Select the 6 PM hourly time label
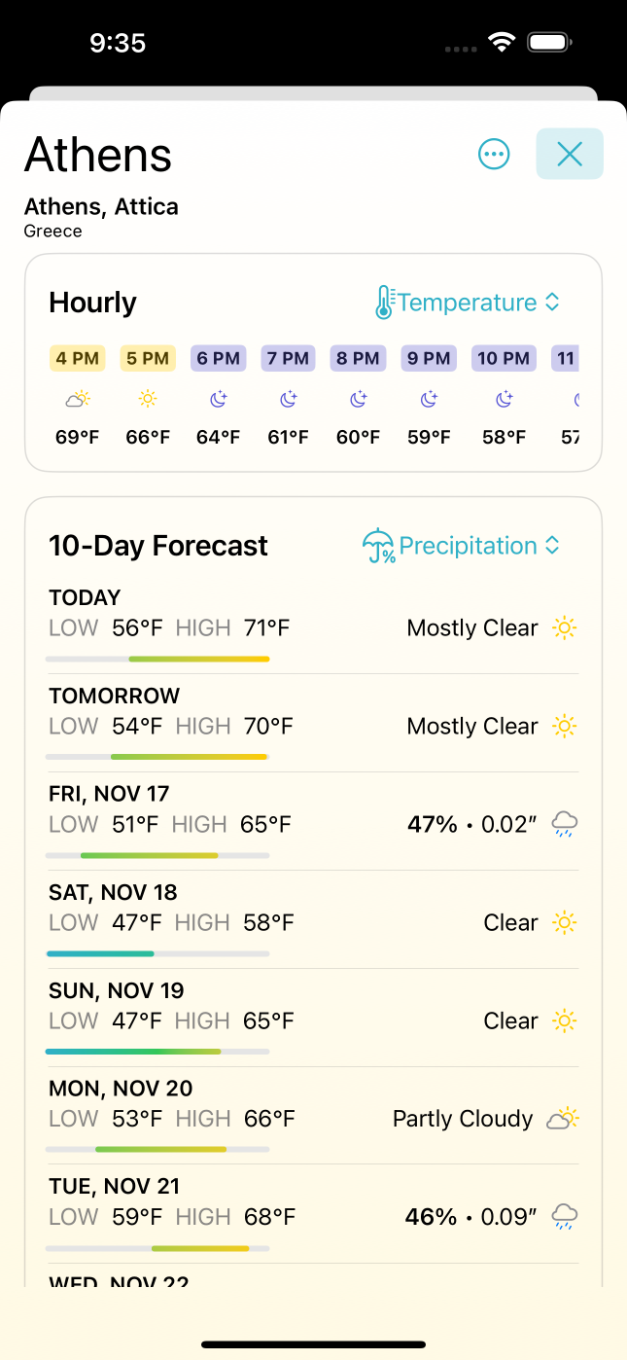The image size is (627, 1360). click(x=218, y=358)
